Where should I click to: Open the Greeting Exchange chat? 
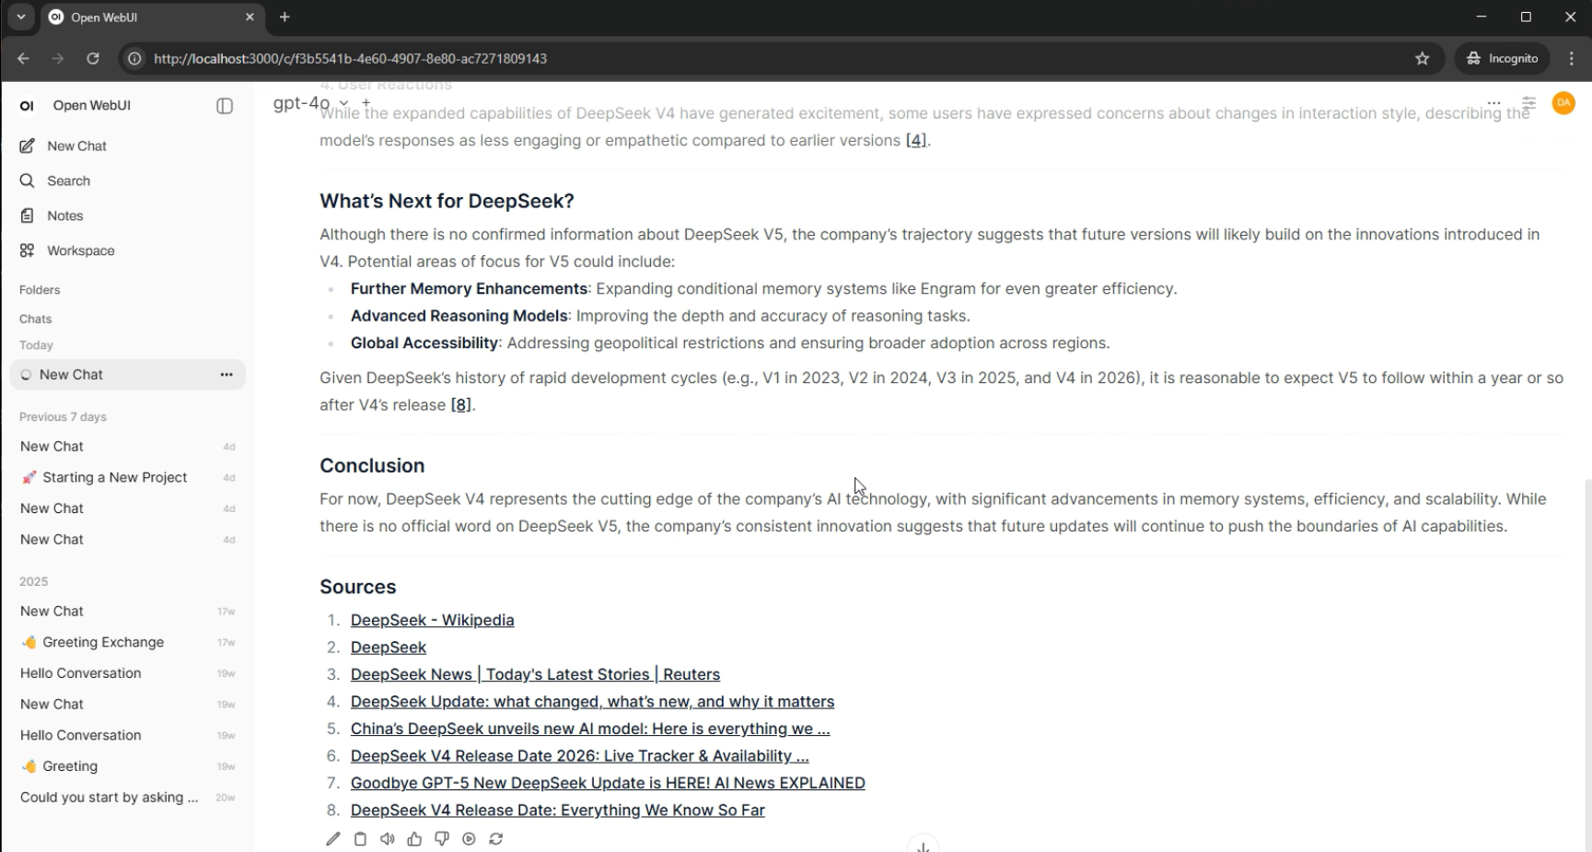(x=127, y=642)
